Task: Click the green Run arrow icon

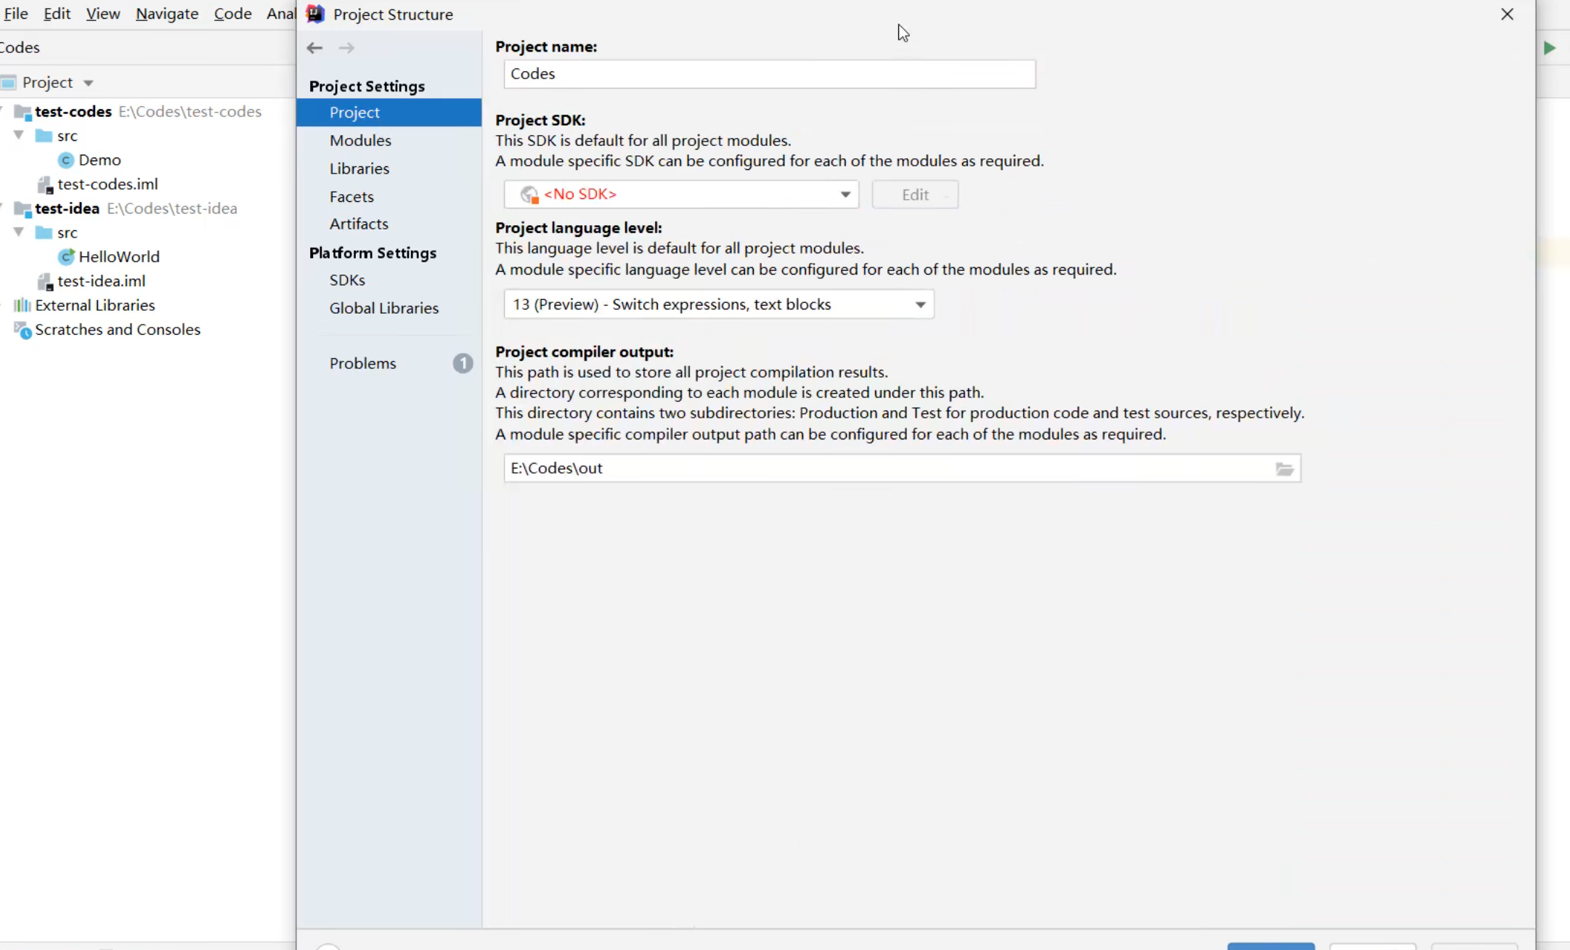Action: coord(1549,48)
